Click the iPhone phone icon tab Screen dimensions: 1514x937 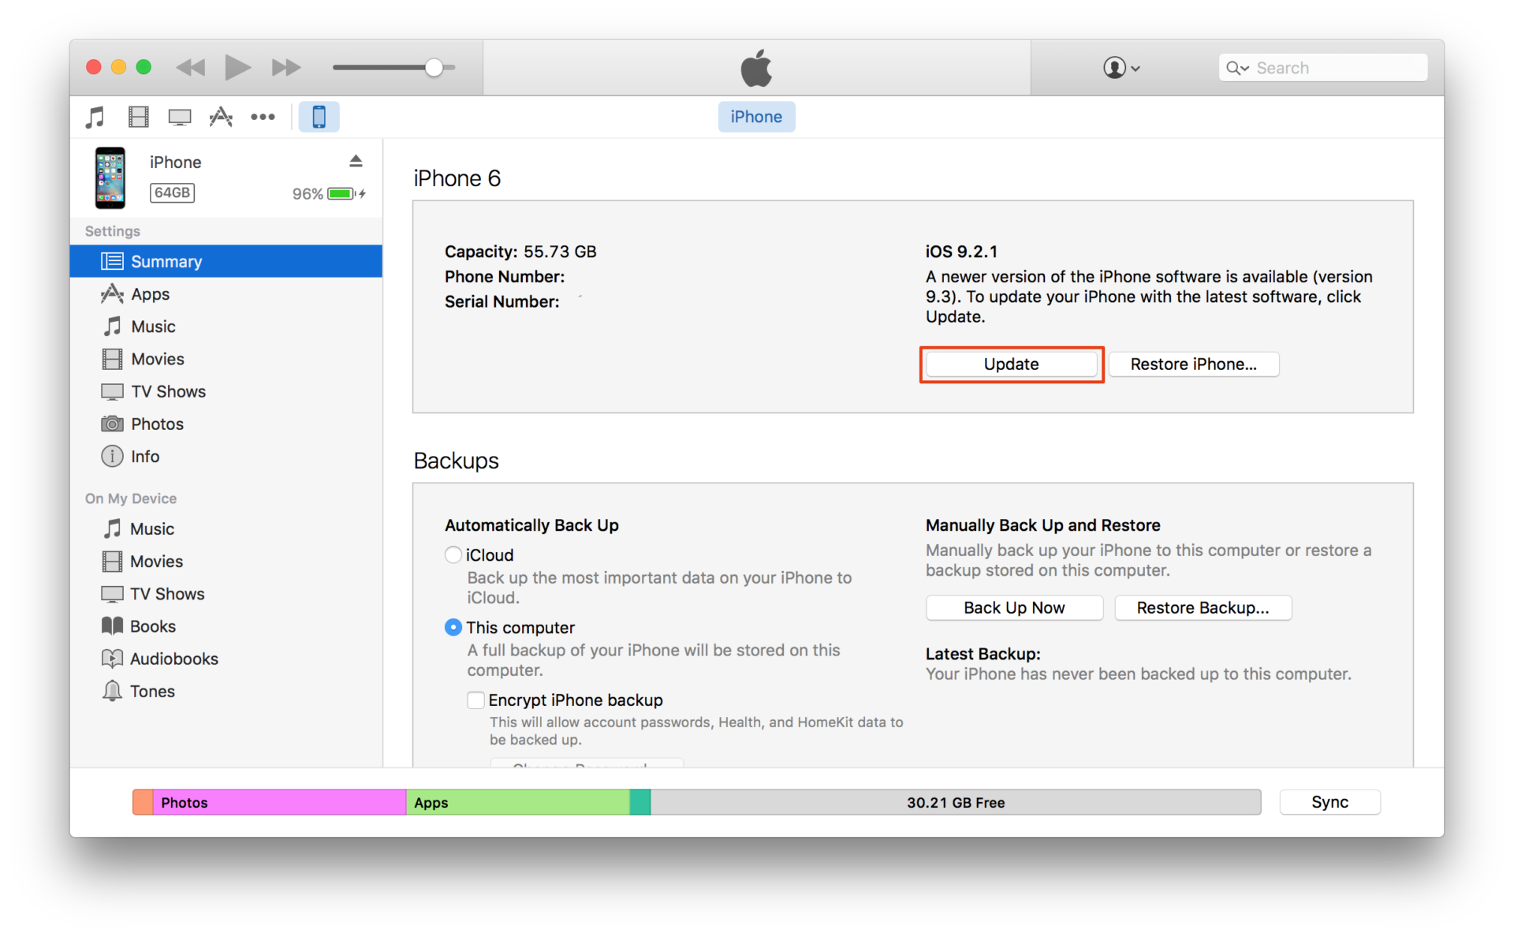(x=319, y=117)
